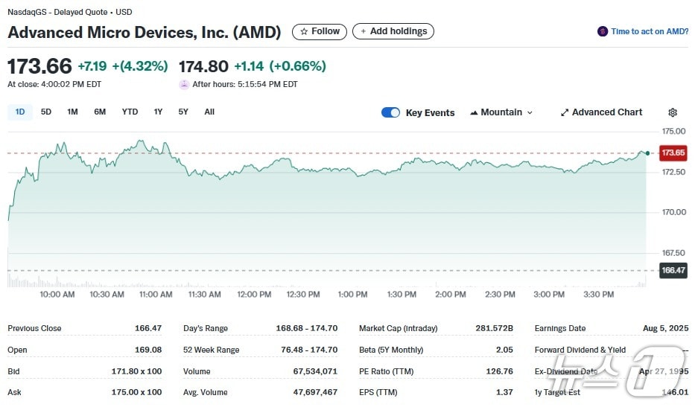Click the purple icon beside Time to act on AMD
The height and width of the screenshot is (407, 695).
[x=603, y=31]
